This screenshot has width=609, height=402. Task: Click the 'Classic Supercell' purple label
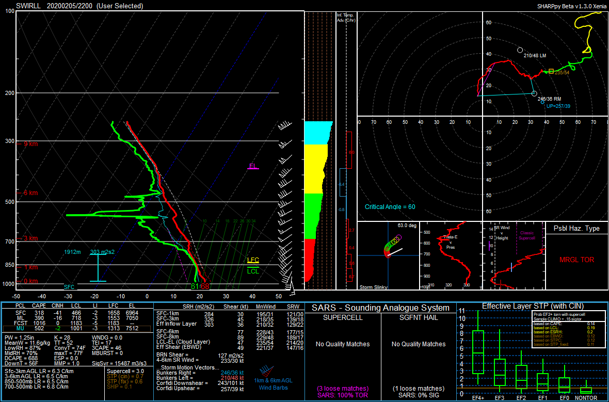526,236
